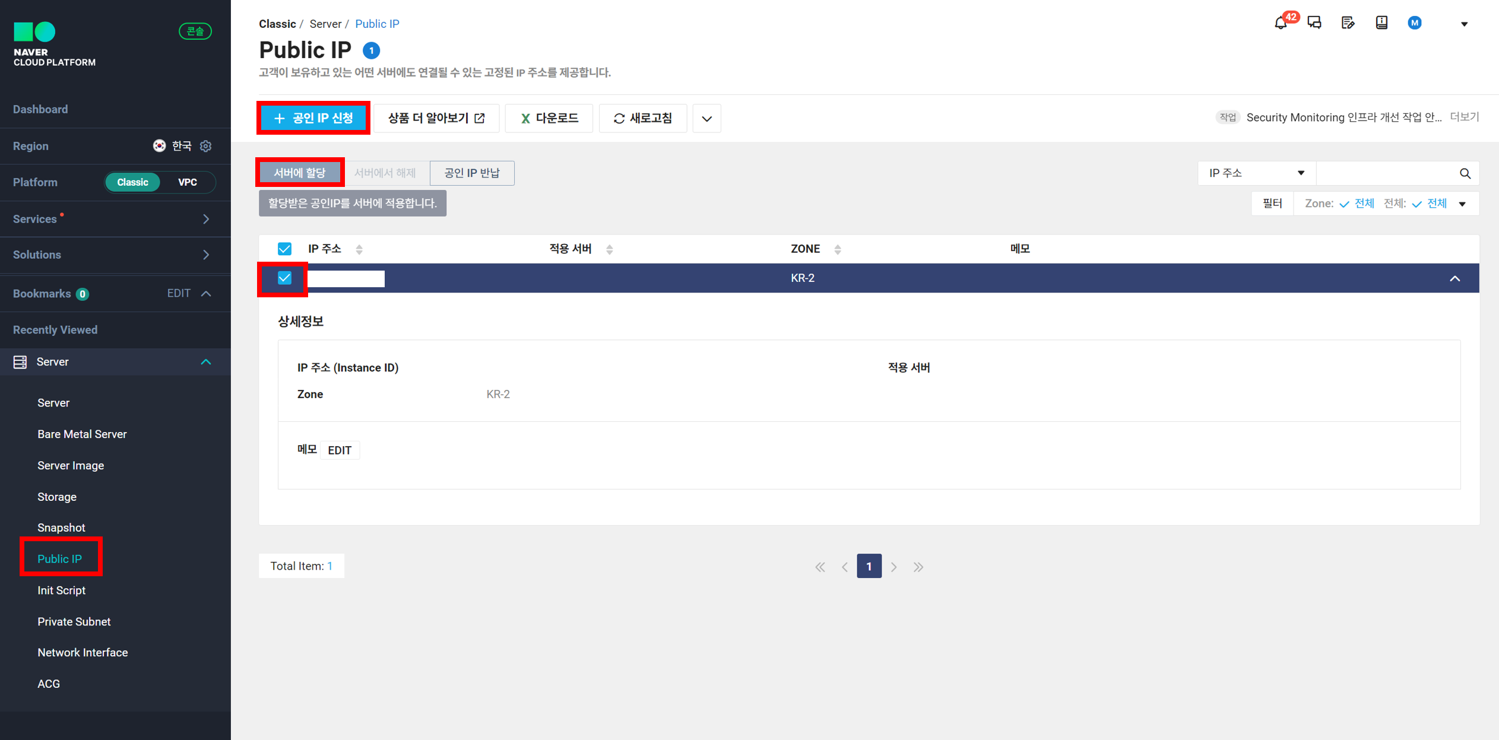Screen dimensions: 1499x740
Task: Open the user profile avatar icon
Action: [x=1415, y=23]
